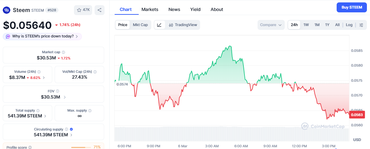Click the Market cap info icon
Screen dimensions: 370x149
[x=64, y=52]
